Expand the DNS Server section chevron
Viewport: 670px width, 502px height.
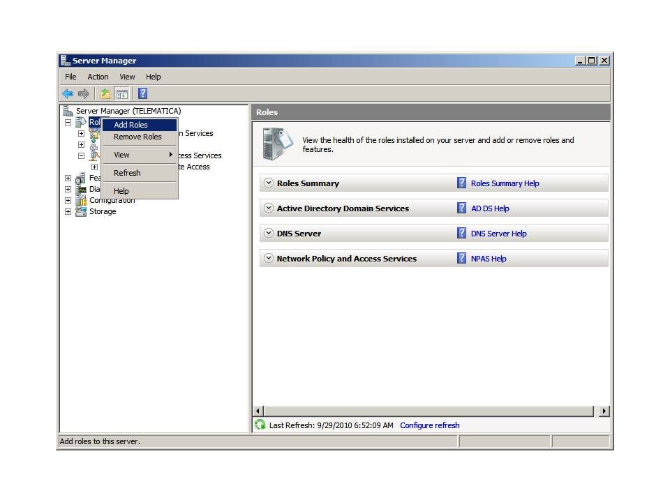tap(269, 234)
